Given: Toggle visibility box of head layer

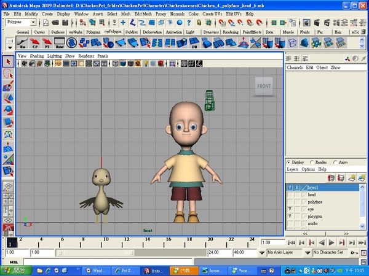Looking at the screenshot, I should coord(290,195).
